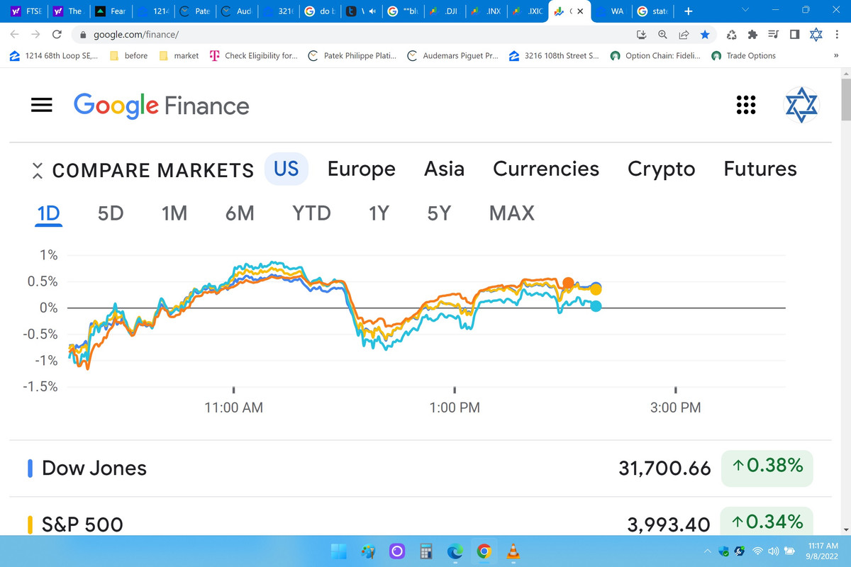Reload the page with the refresh icon
The width and height of the screenshot is (851, 567).
coord(57,34)
